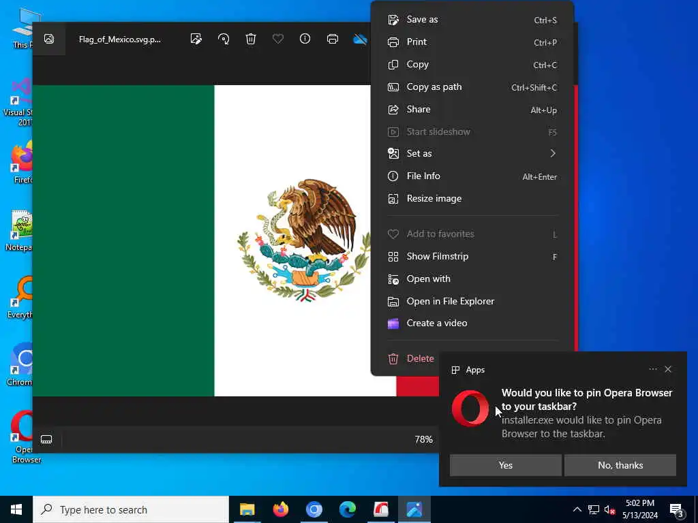The height and width of the screenshot is (523, 698).
Task: Dismiss the Opera pin notification
Action: click(x=668, y=369)
